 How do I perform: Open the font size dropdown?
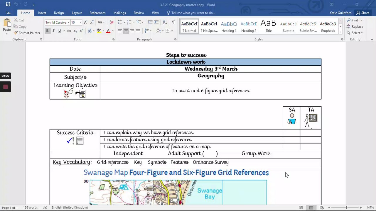pyautogui.click(x=80, y=23)
